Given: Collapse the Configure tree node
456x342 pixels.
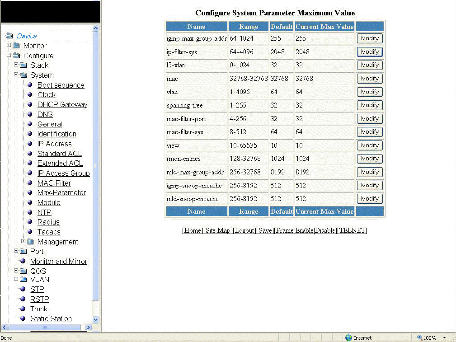Looking at the screenshot, I should pyautogui.click(x=9, y=55).
